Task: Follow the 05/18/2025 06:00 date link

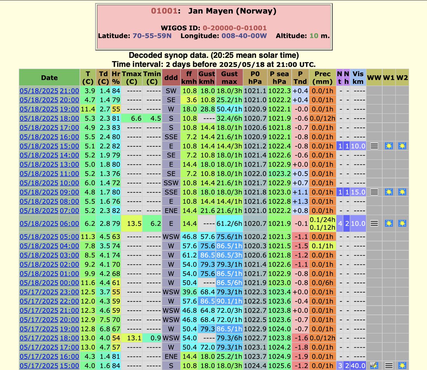Action: 49,224
